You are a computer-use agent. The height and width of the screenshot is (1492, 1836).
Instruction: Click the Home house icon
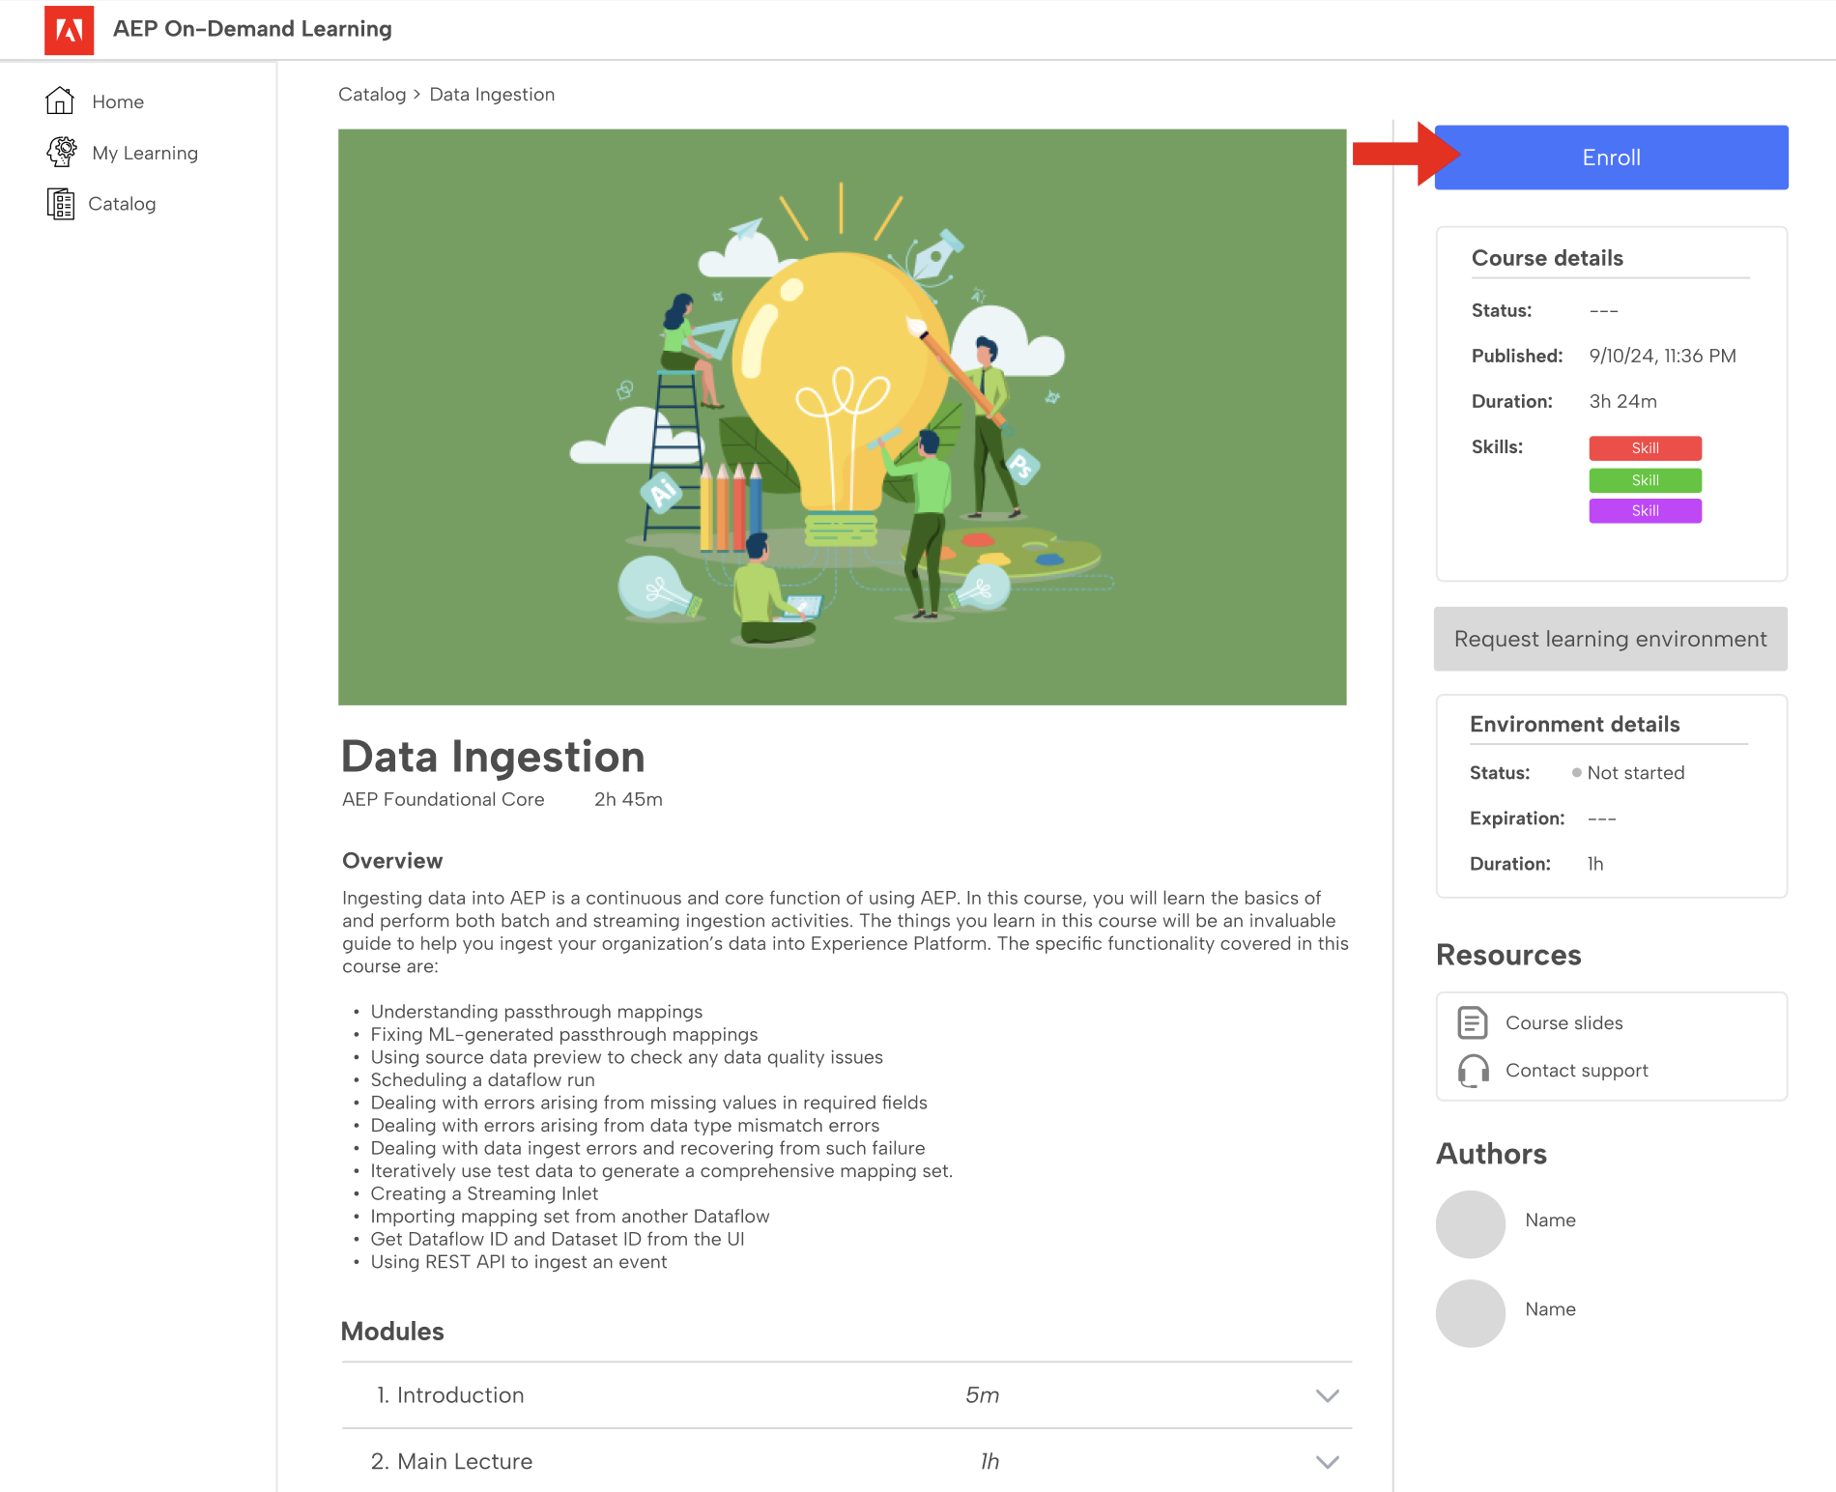pyautogui.click(x=60, y=100)
